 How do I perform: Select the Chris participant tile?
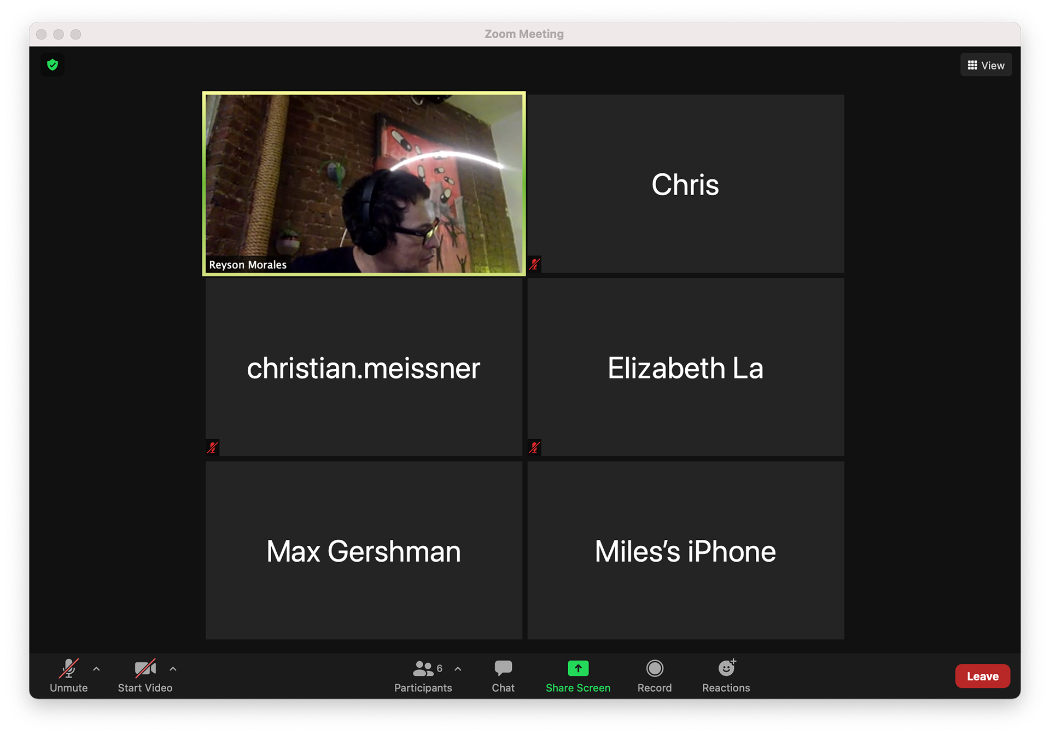(x=686, y=184)
